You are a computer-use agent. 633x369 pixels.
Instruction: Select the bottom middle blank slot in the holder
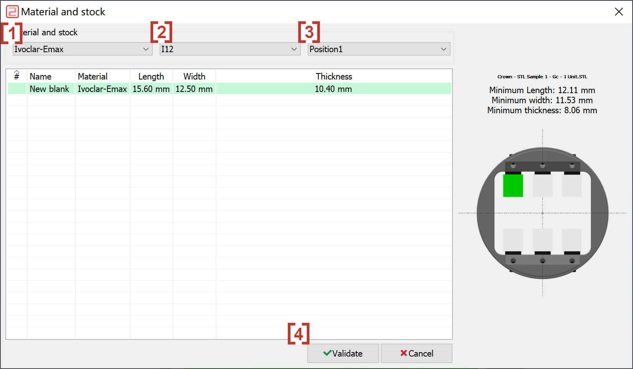543,240
